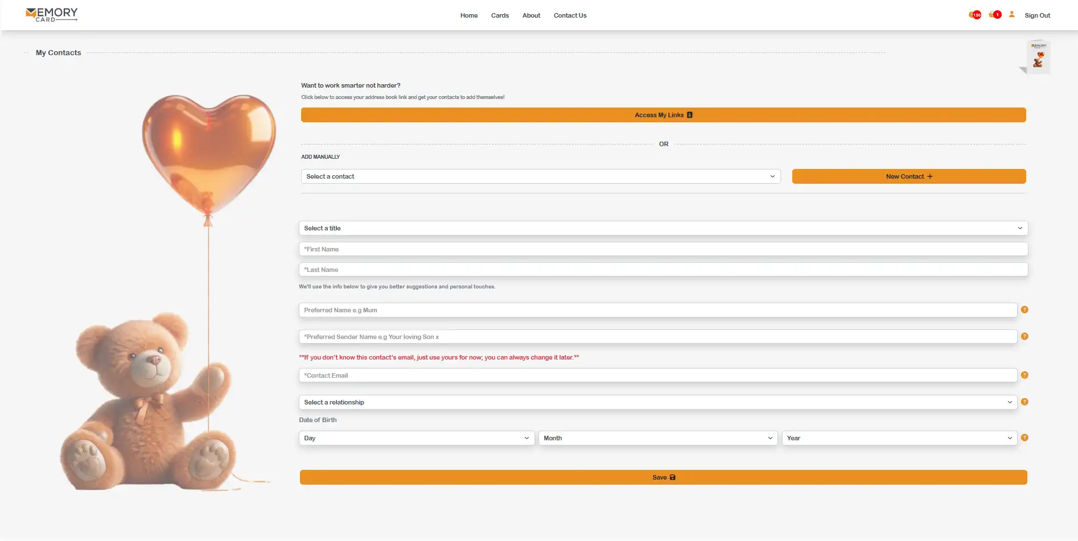Click help icon beside Contact Email field
The image size is (1078, 541).
click(1024, 375)
